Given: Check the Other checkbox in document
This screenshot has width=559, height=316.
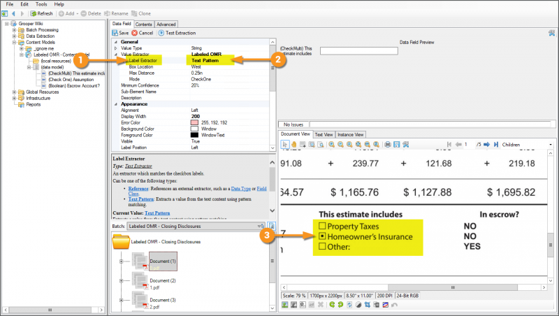Looking at the screenshot, I should [322, 247].
